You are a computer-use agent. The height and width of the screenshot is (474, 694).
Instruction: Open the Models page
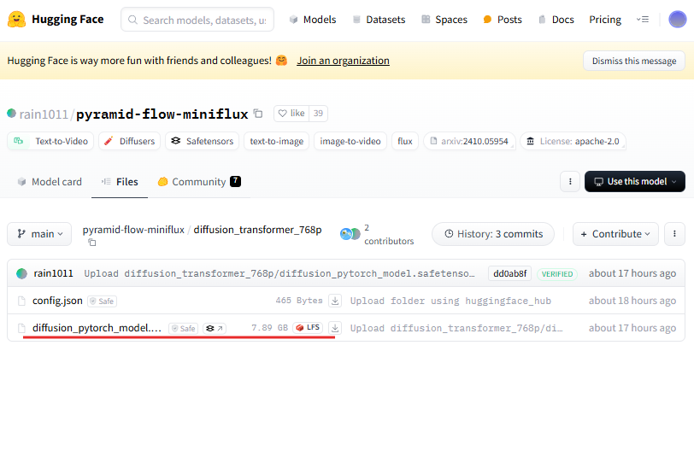click(313, 20)
